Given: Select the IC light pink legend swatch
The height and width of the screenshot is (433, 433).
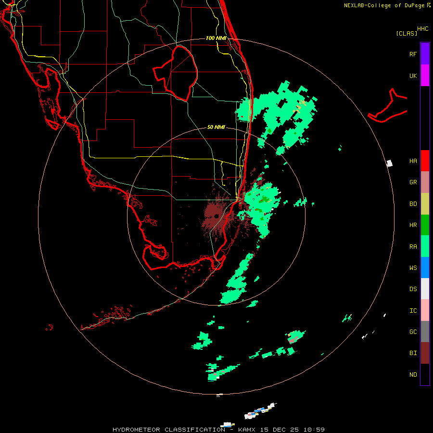Looking at the screenshot, I should pos(425,310).
